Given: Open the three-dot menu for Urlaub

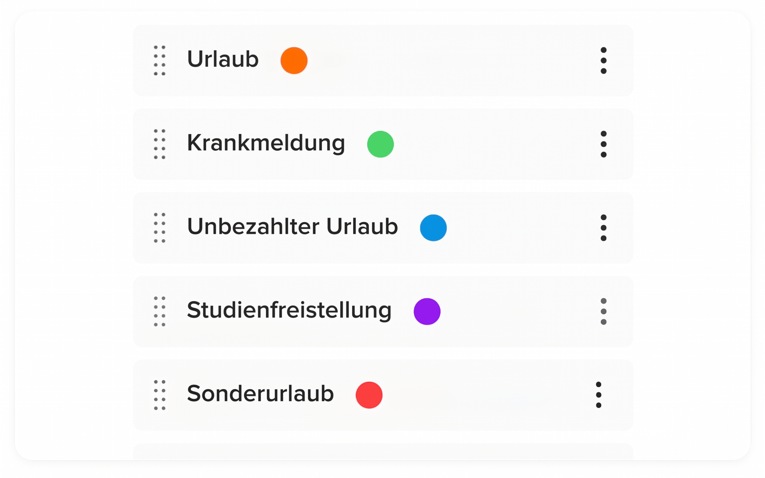Looking at the screenshot, I should [x=603, y=60].
